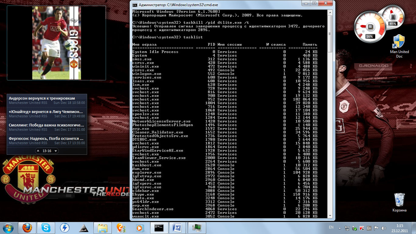Viewport: 416px width, 234px height.
Task: Click winlogon.exe row
Action: point(225,74)
